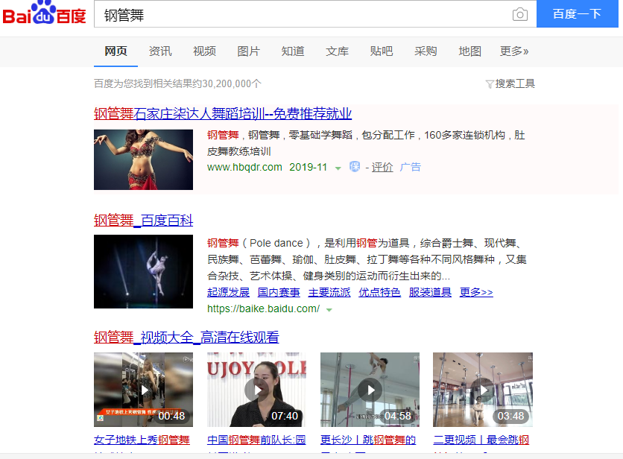
Task: Expand dropdown arrow beside baike.baidu.com URL
Action: (329, 309)
